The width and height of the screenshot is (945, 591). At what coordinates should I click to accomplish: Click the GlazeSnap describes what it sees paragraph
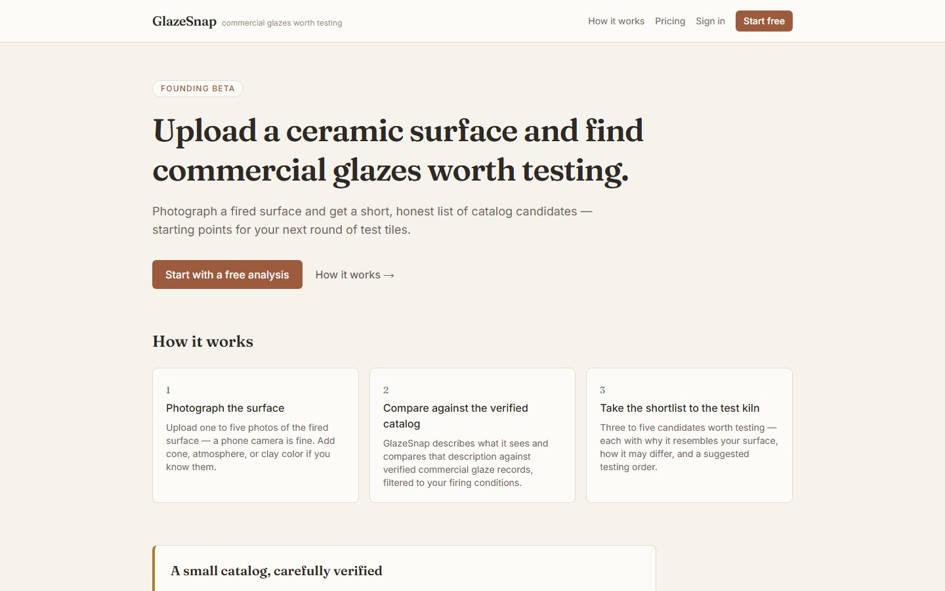tap(466, 463)
